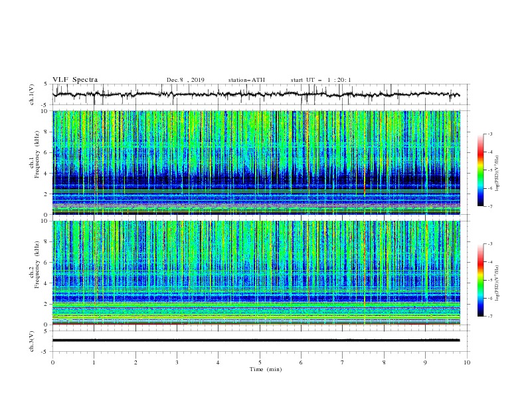
Task: Click the "-3" label on ch.1 color bar
Action: click(x=490, y=134)
